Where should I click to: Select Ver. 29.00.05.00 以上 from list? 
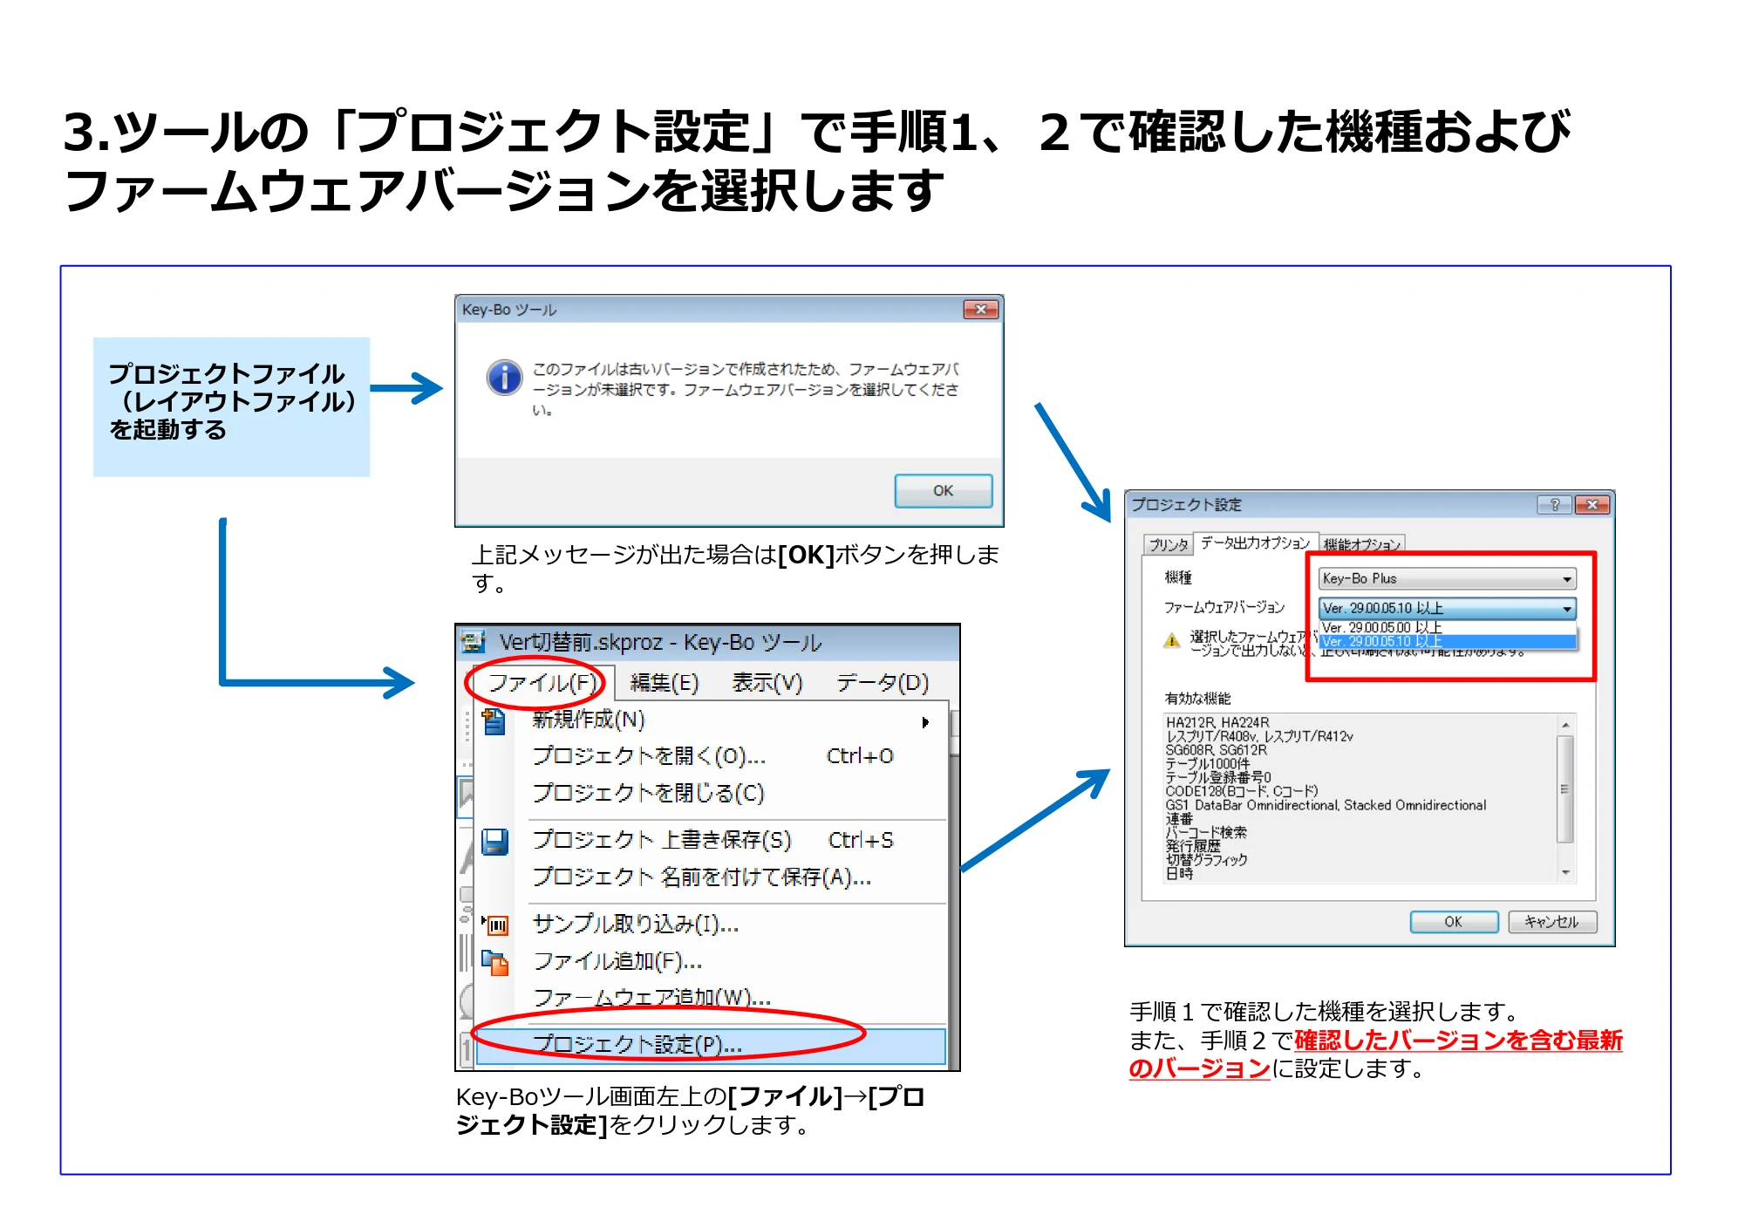pos(1448,627)
